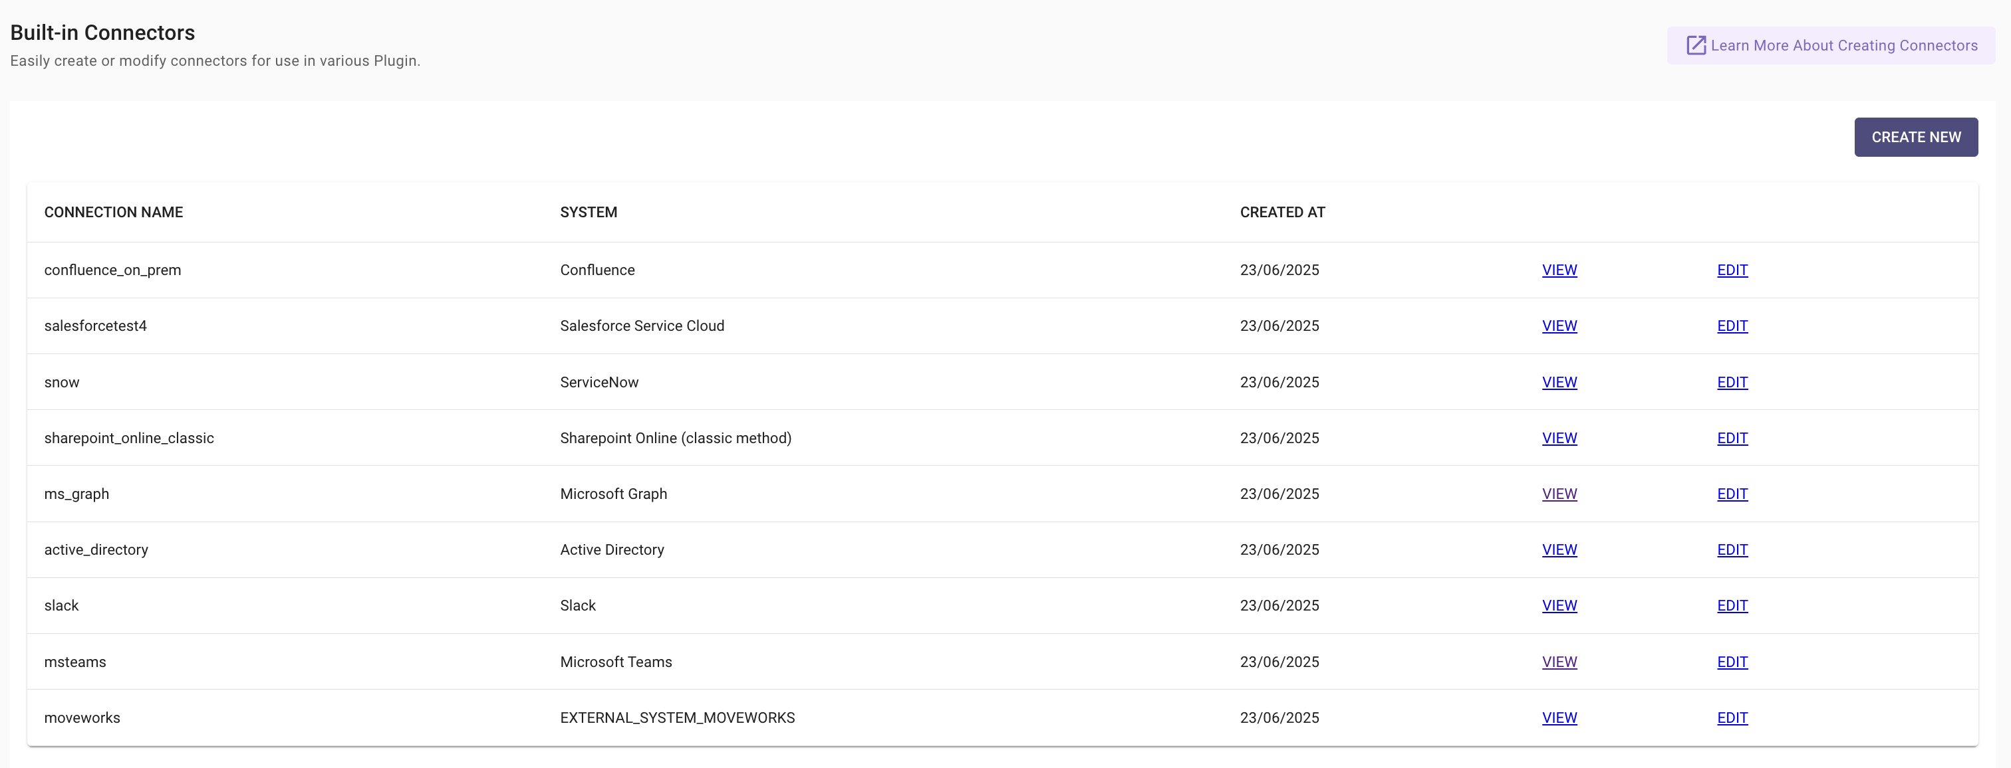The height and width of the screenshot is (768, 2011).
Task: Edit the snow ServiceNow connector
Action: pyautogui.click(x=1732, y=382)
